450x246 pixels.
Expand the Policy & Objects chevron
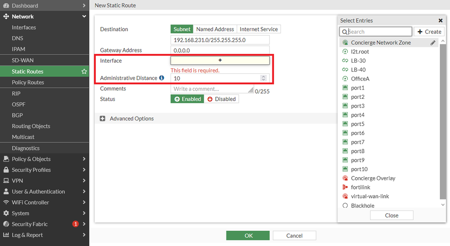click(84, 159)
